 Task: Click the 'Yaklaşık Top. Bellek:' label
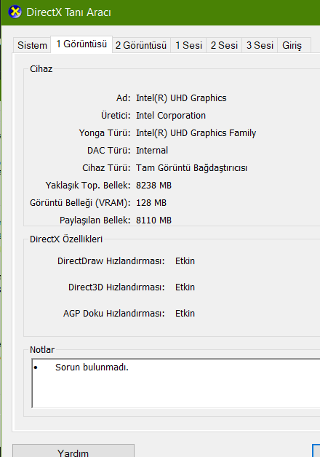[88, 186]
